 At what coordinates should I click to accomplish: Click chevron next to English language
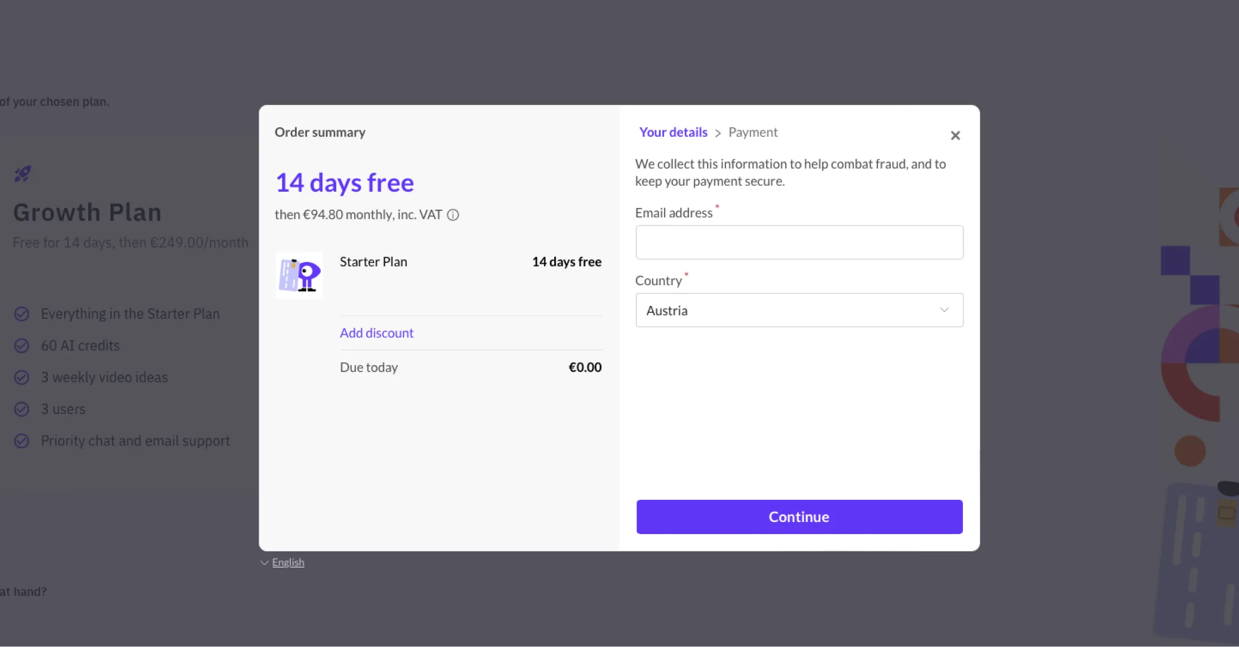(264, 563)
